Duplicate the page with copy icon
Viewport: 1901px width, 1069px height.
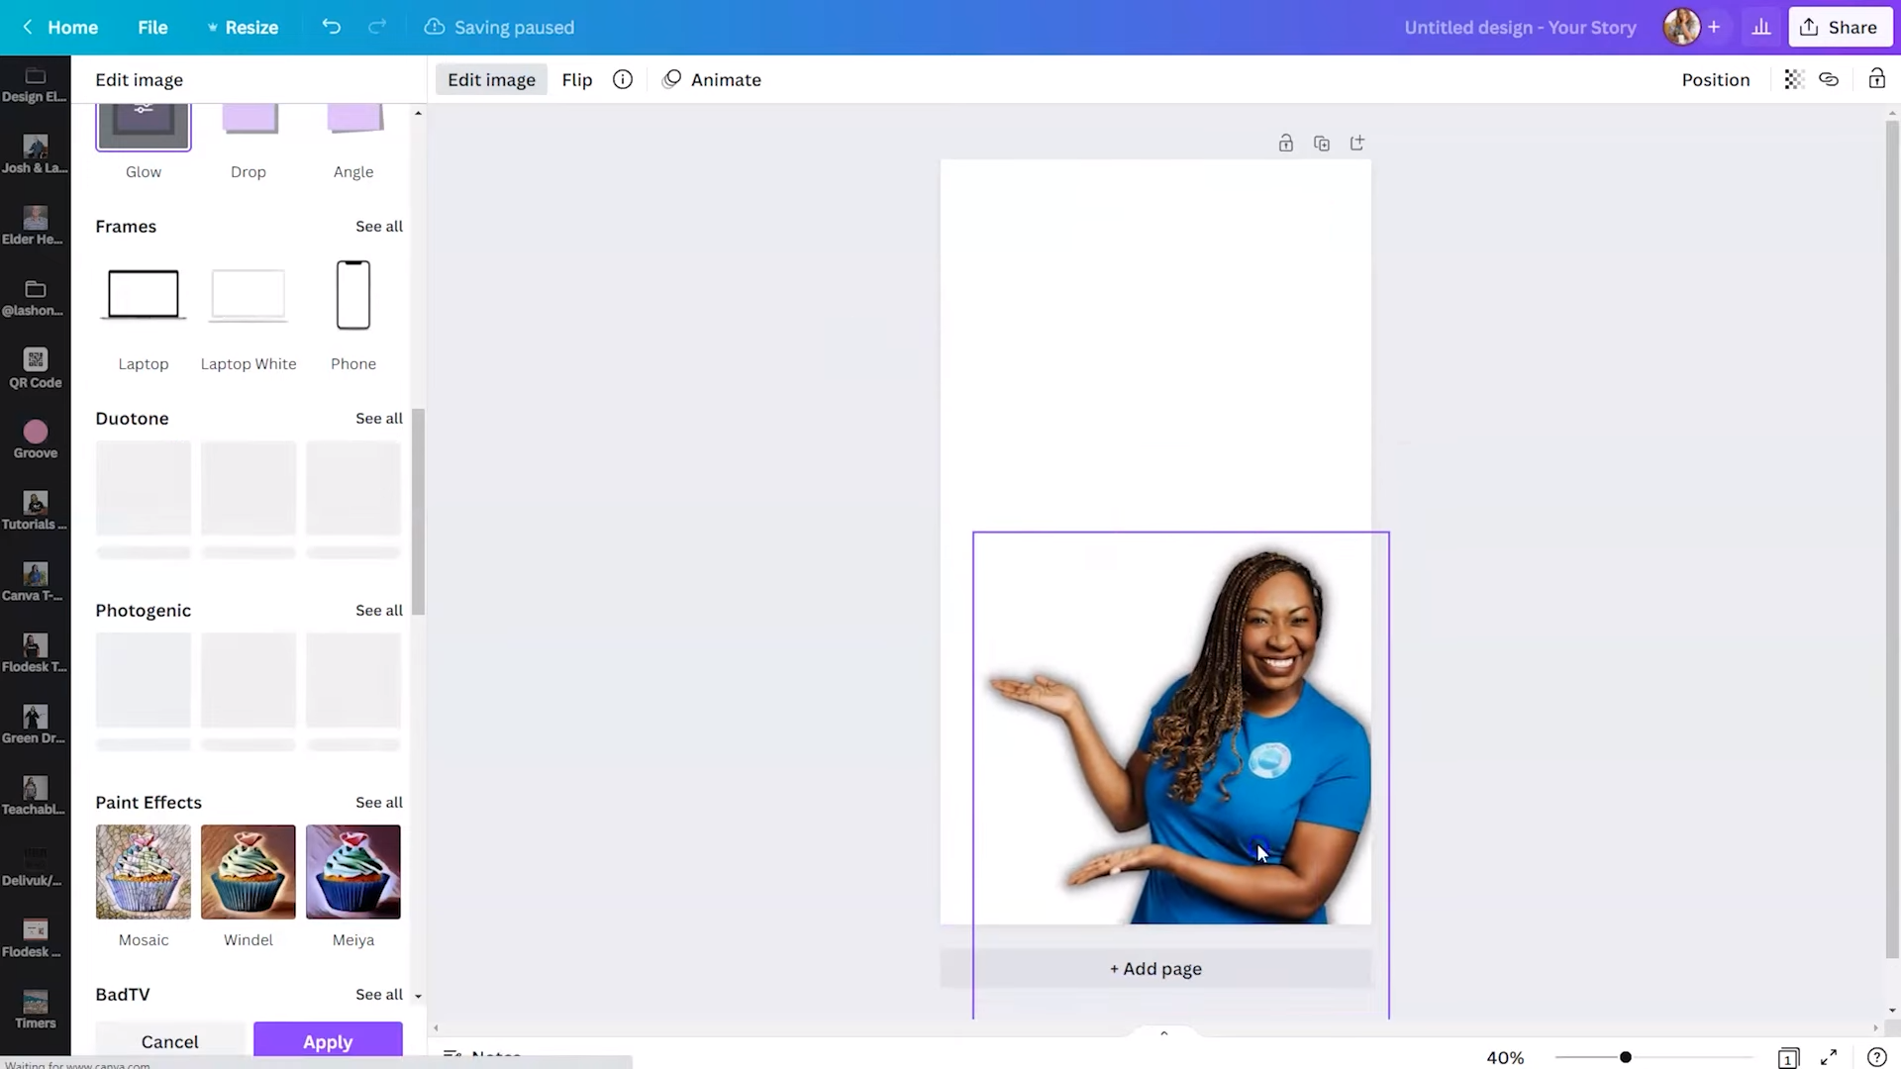pos(1322,144)
